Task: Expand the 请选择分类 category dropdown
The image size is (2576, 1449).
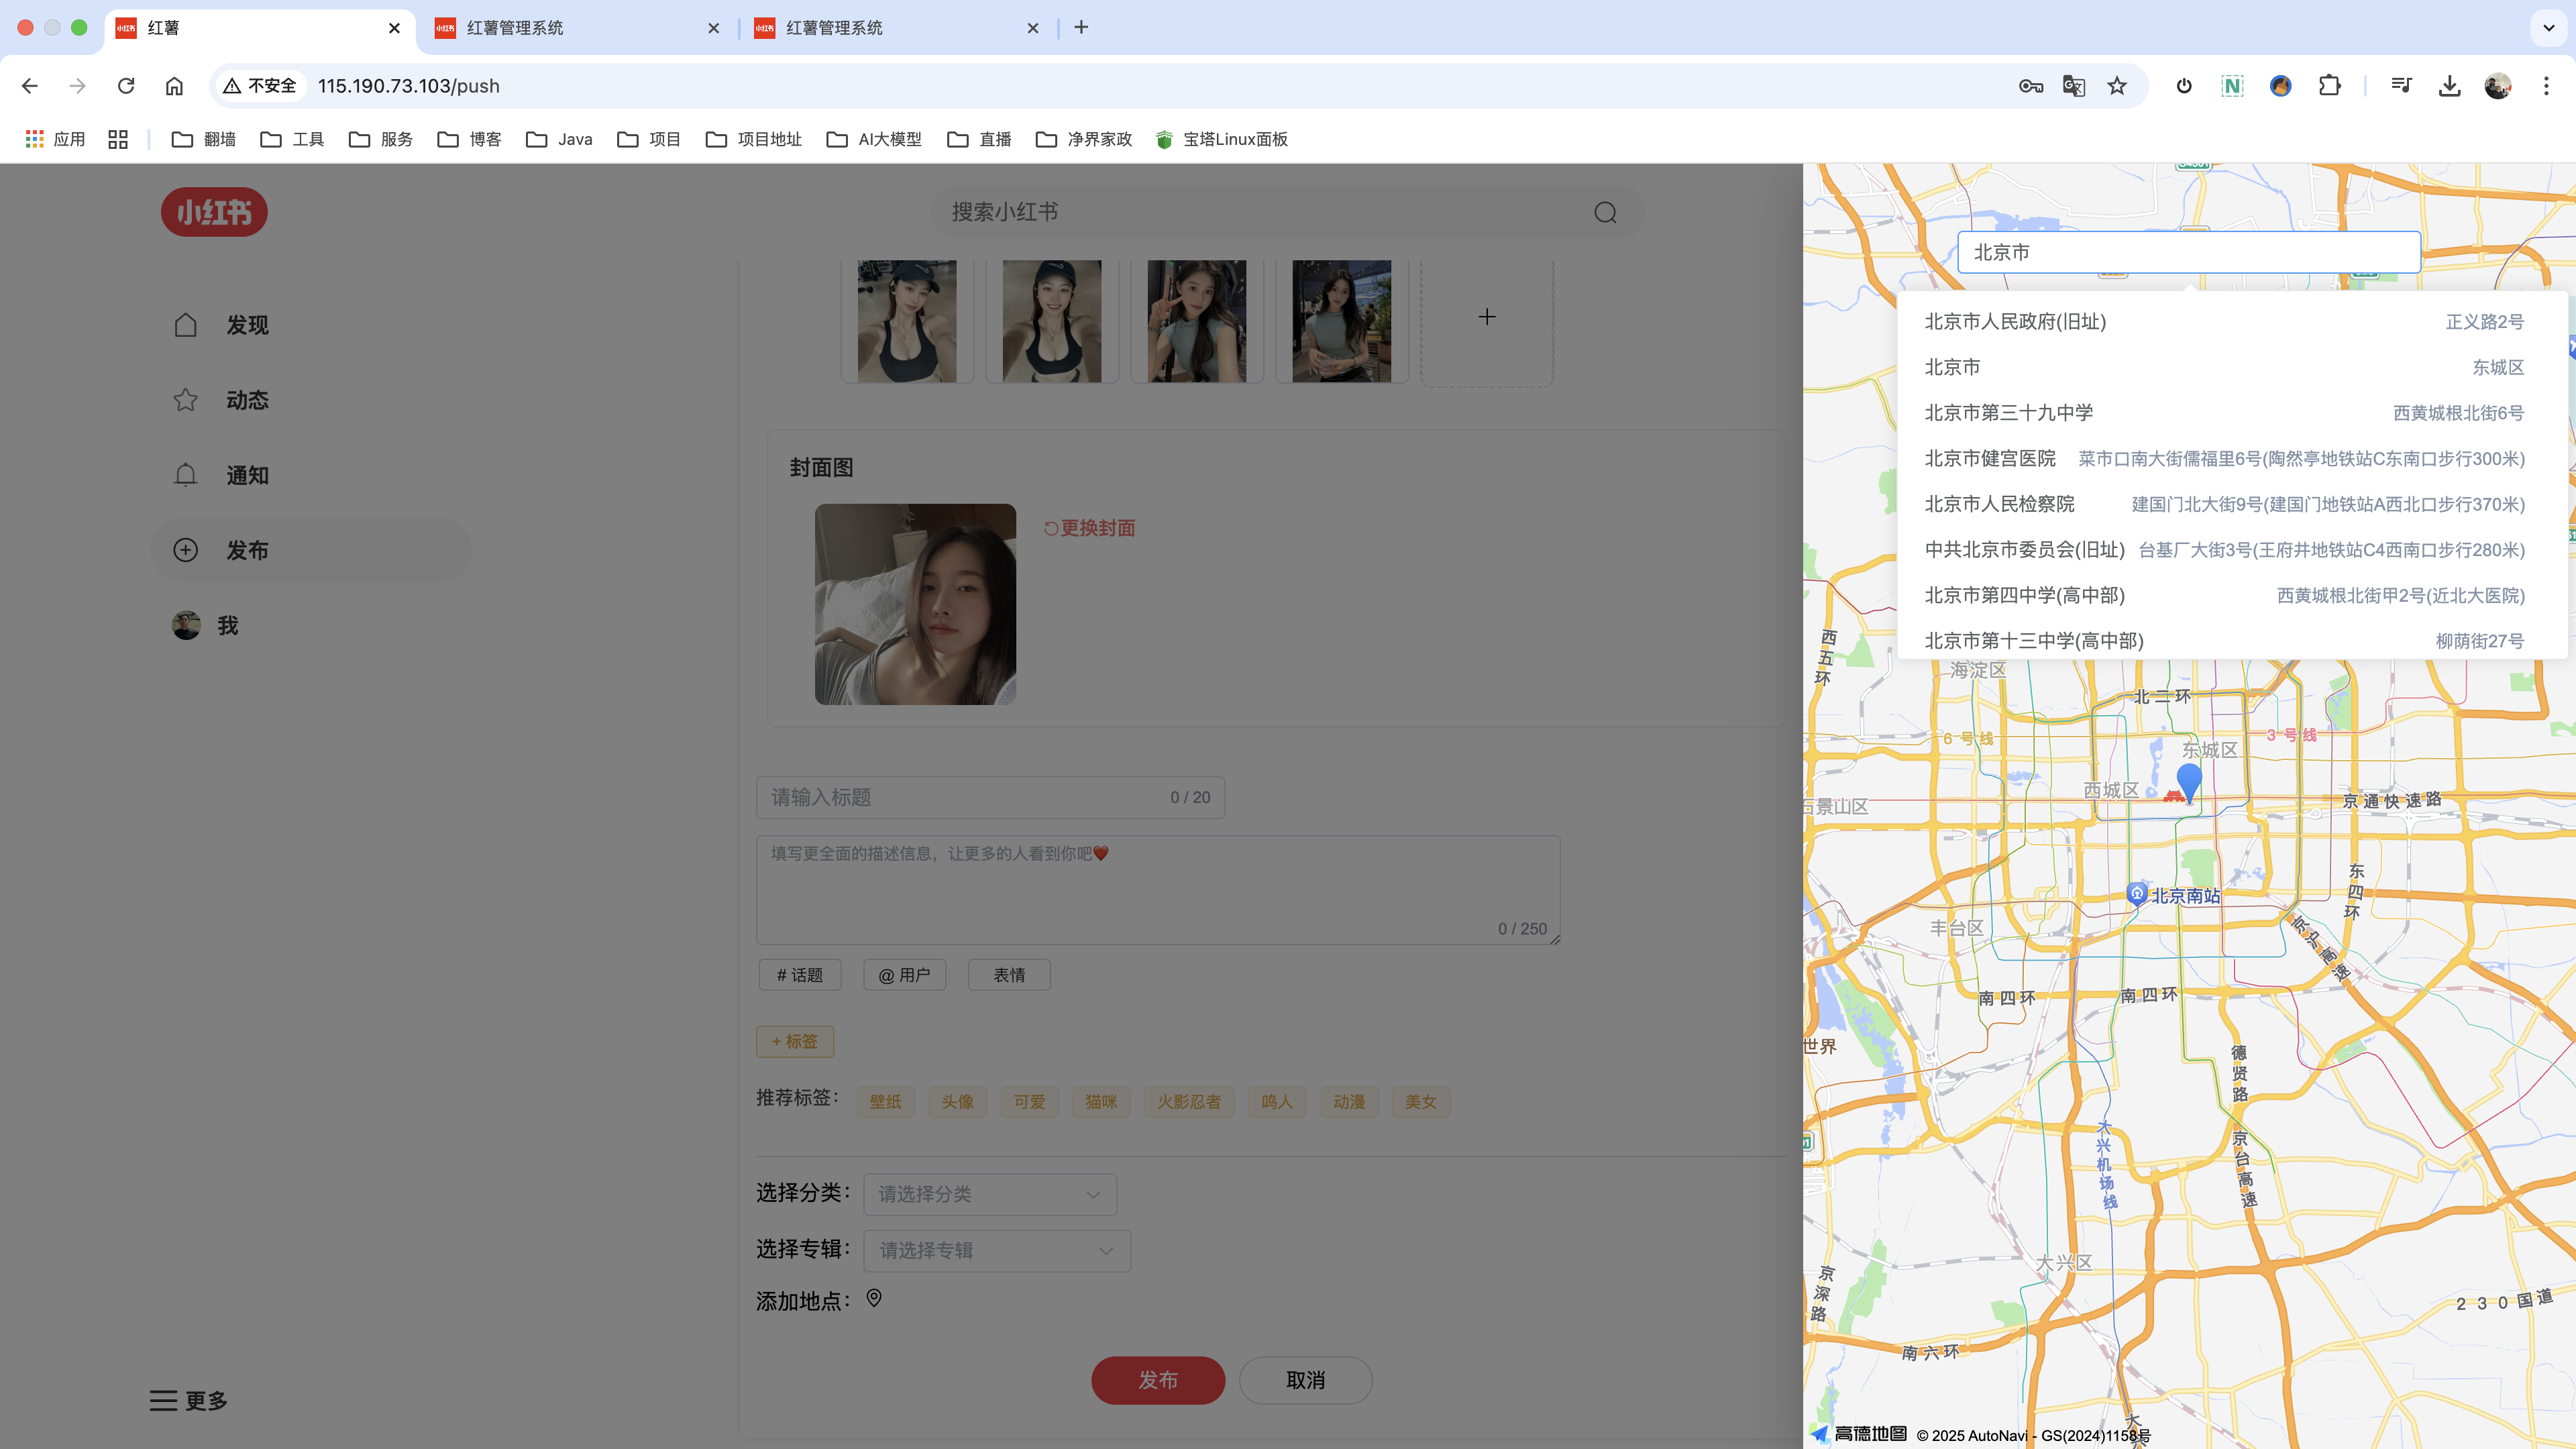Action: pyautogui.click(x=989, y=1194)
